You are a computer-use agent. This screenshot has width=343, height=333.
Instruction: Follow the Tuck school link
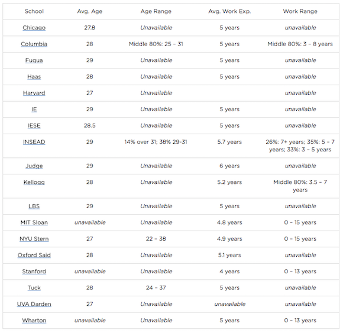click(x=34, y=287)
